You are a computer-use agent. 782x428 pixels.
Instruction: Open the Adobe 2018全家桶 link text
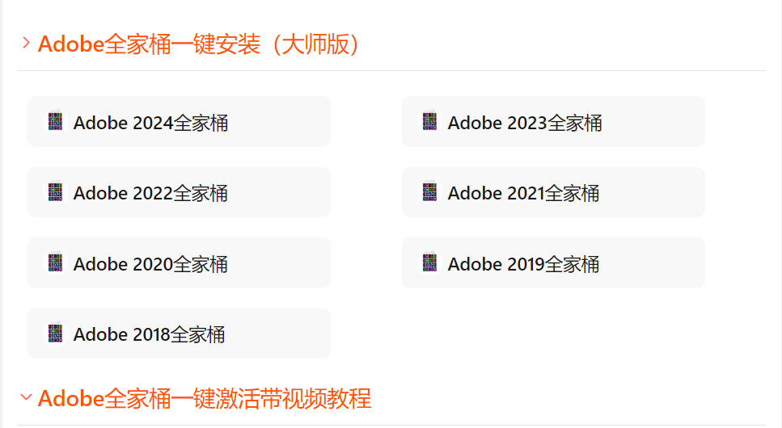pyautogui.click(x=149, y=334)
